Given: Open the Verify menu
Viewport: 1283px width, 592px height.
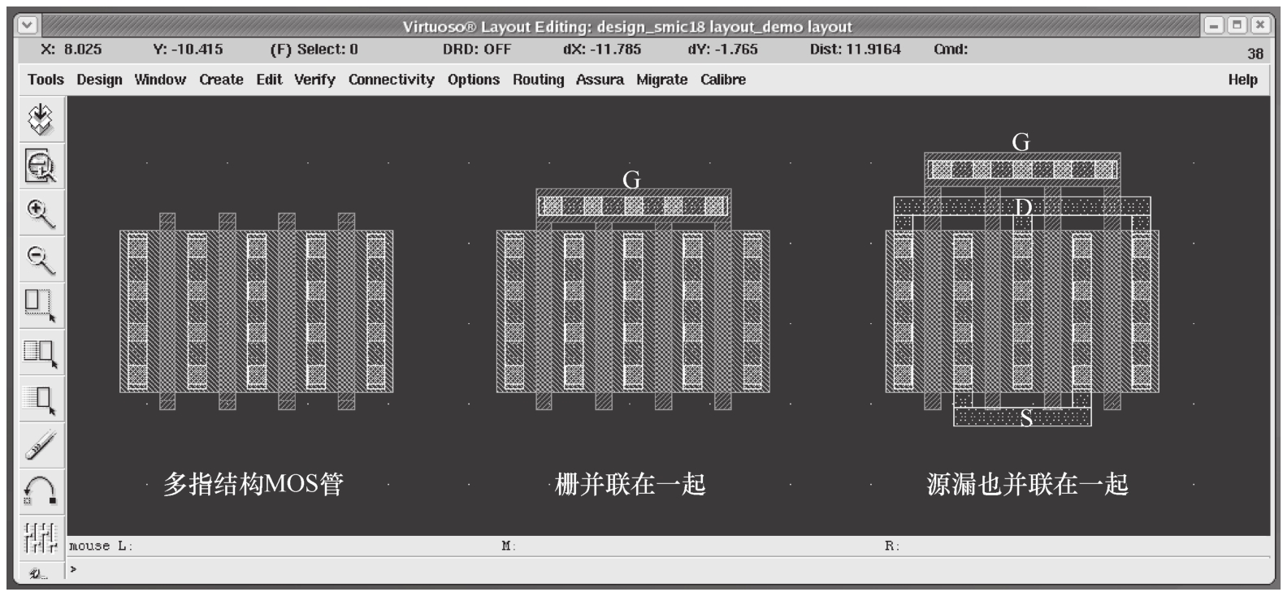Looking at the screenshot, I should (x=314, y=80).
